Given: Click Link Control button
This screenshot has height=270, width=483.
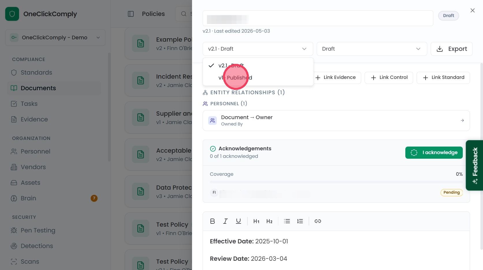Looking at the screenshot, I should click(389, 77).
